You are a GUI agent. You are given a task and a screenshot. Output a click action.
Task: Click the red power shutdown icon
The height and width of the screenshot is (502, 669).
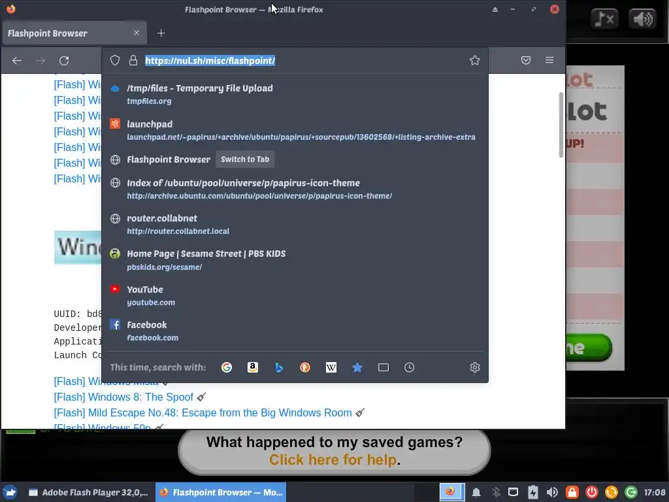(x=591, y=492)
